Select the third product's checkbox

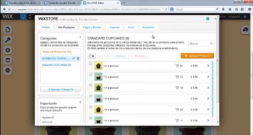(91, 85)
